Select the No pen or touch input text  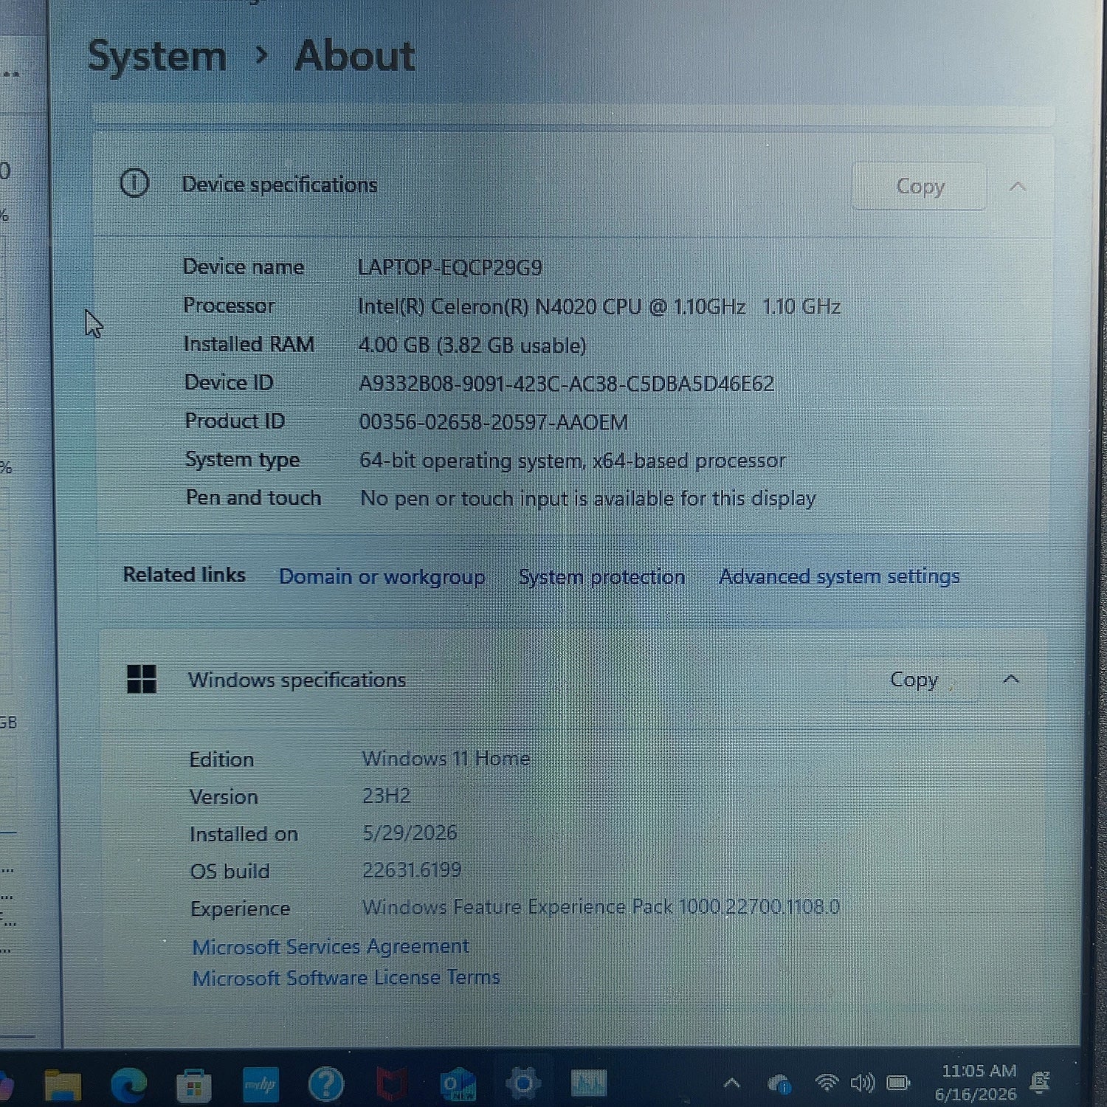[x=587, y=499]
